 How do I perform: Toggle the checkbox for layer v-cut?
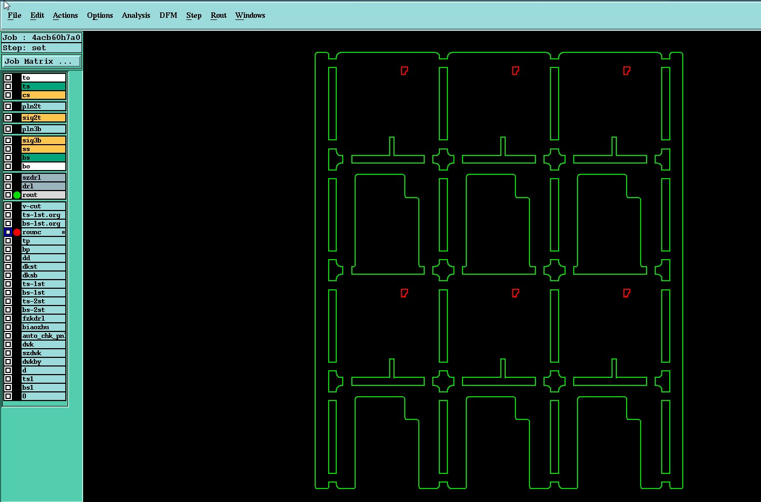(x=8, y=206)
